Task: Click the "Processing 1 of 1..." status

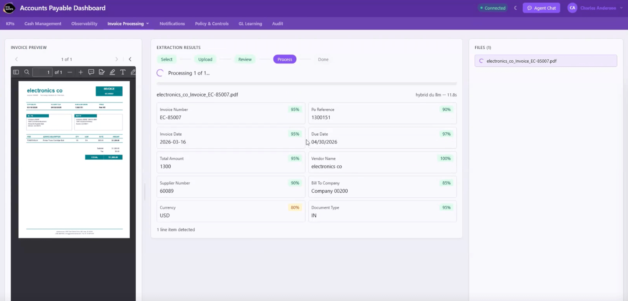Action: (x=189, y=73)
